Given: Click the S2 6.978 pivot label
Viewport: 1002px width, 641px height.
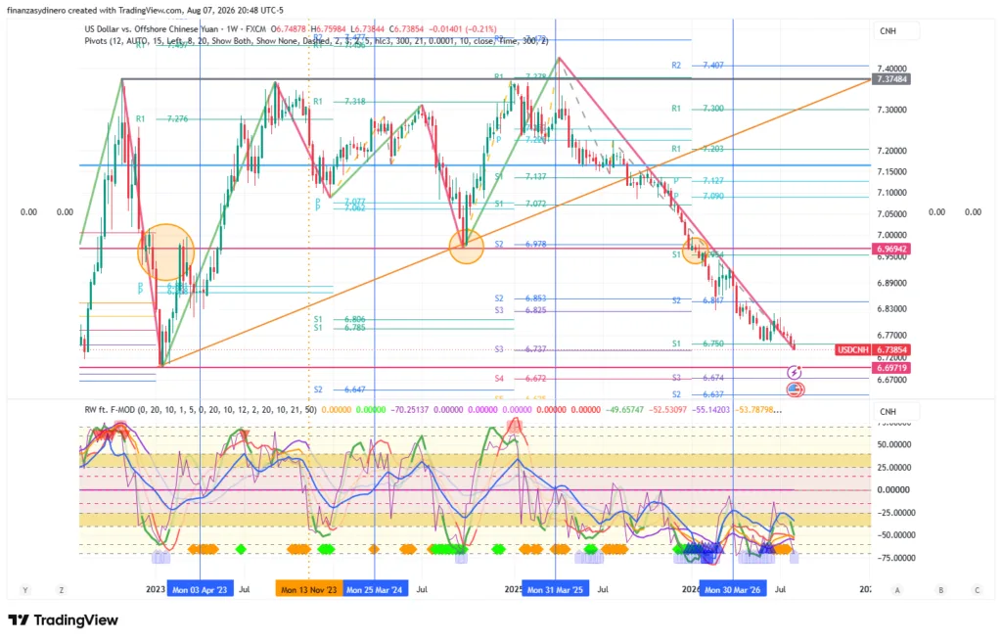Looking at the screenshot, I should click(x=521, y=244).
